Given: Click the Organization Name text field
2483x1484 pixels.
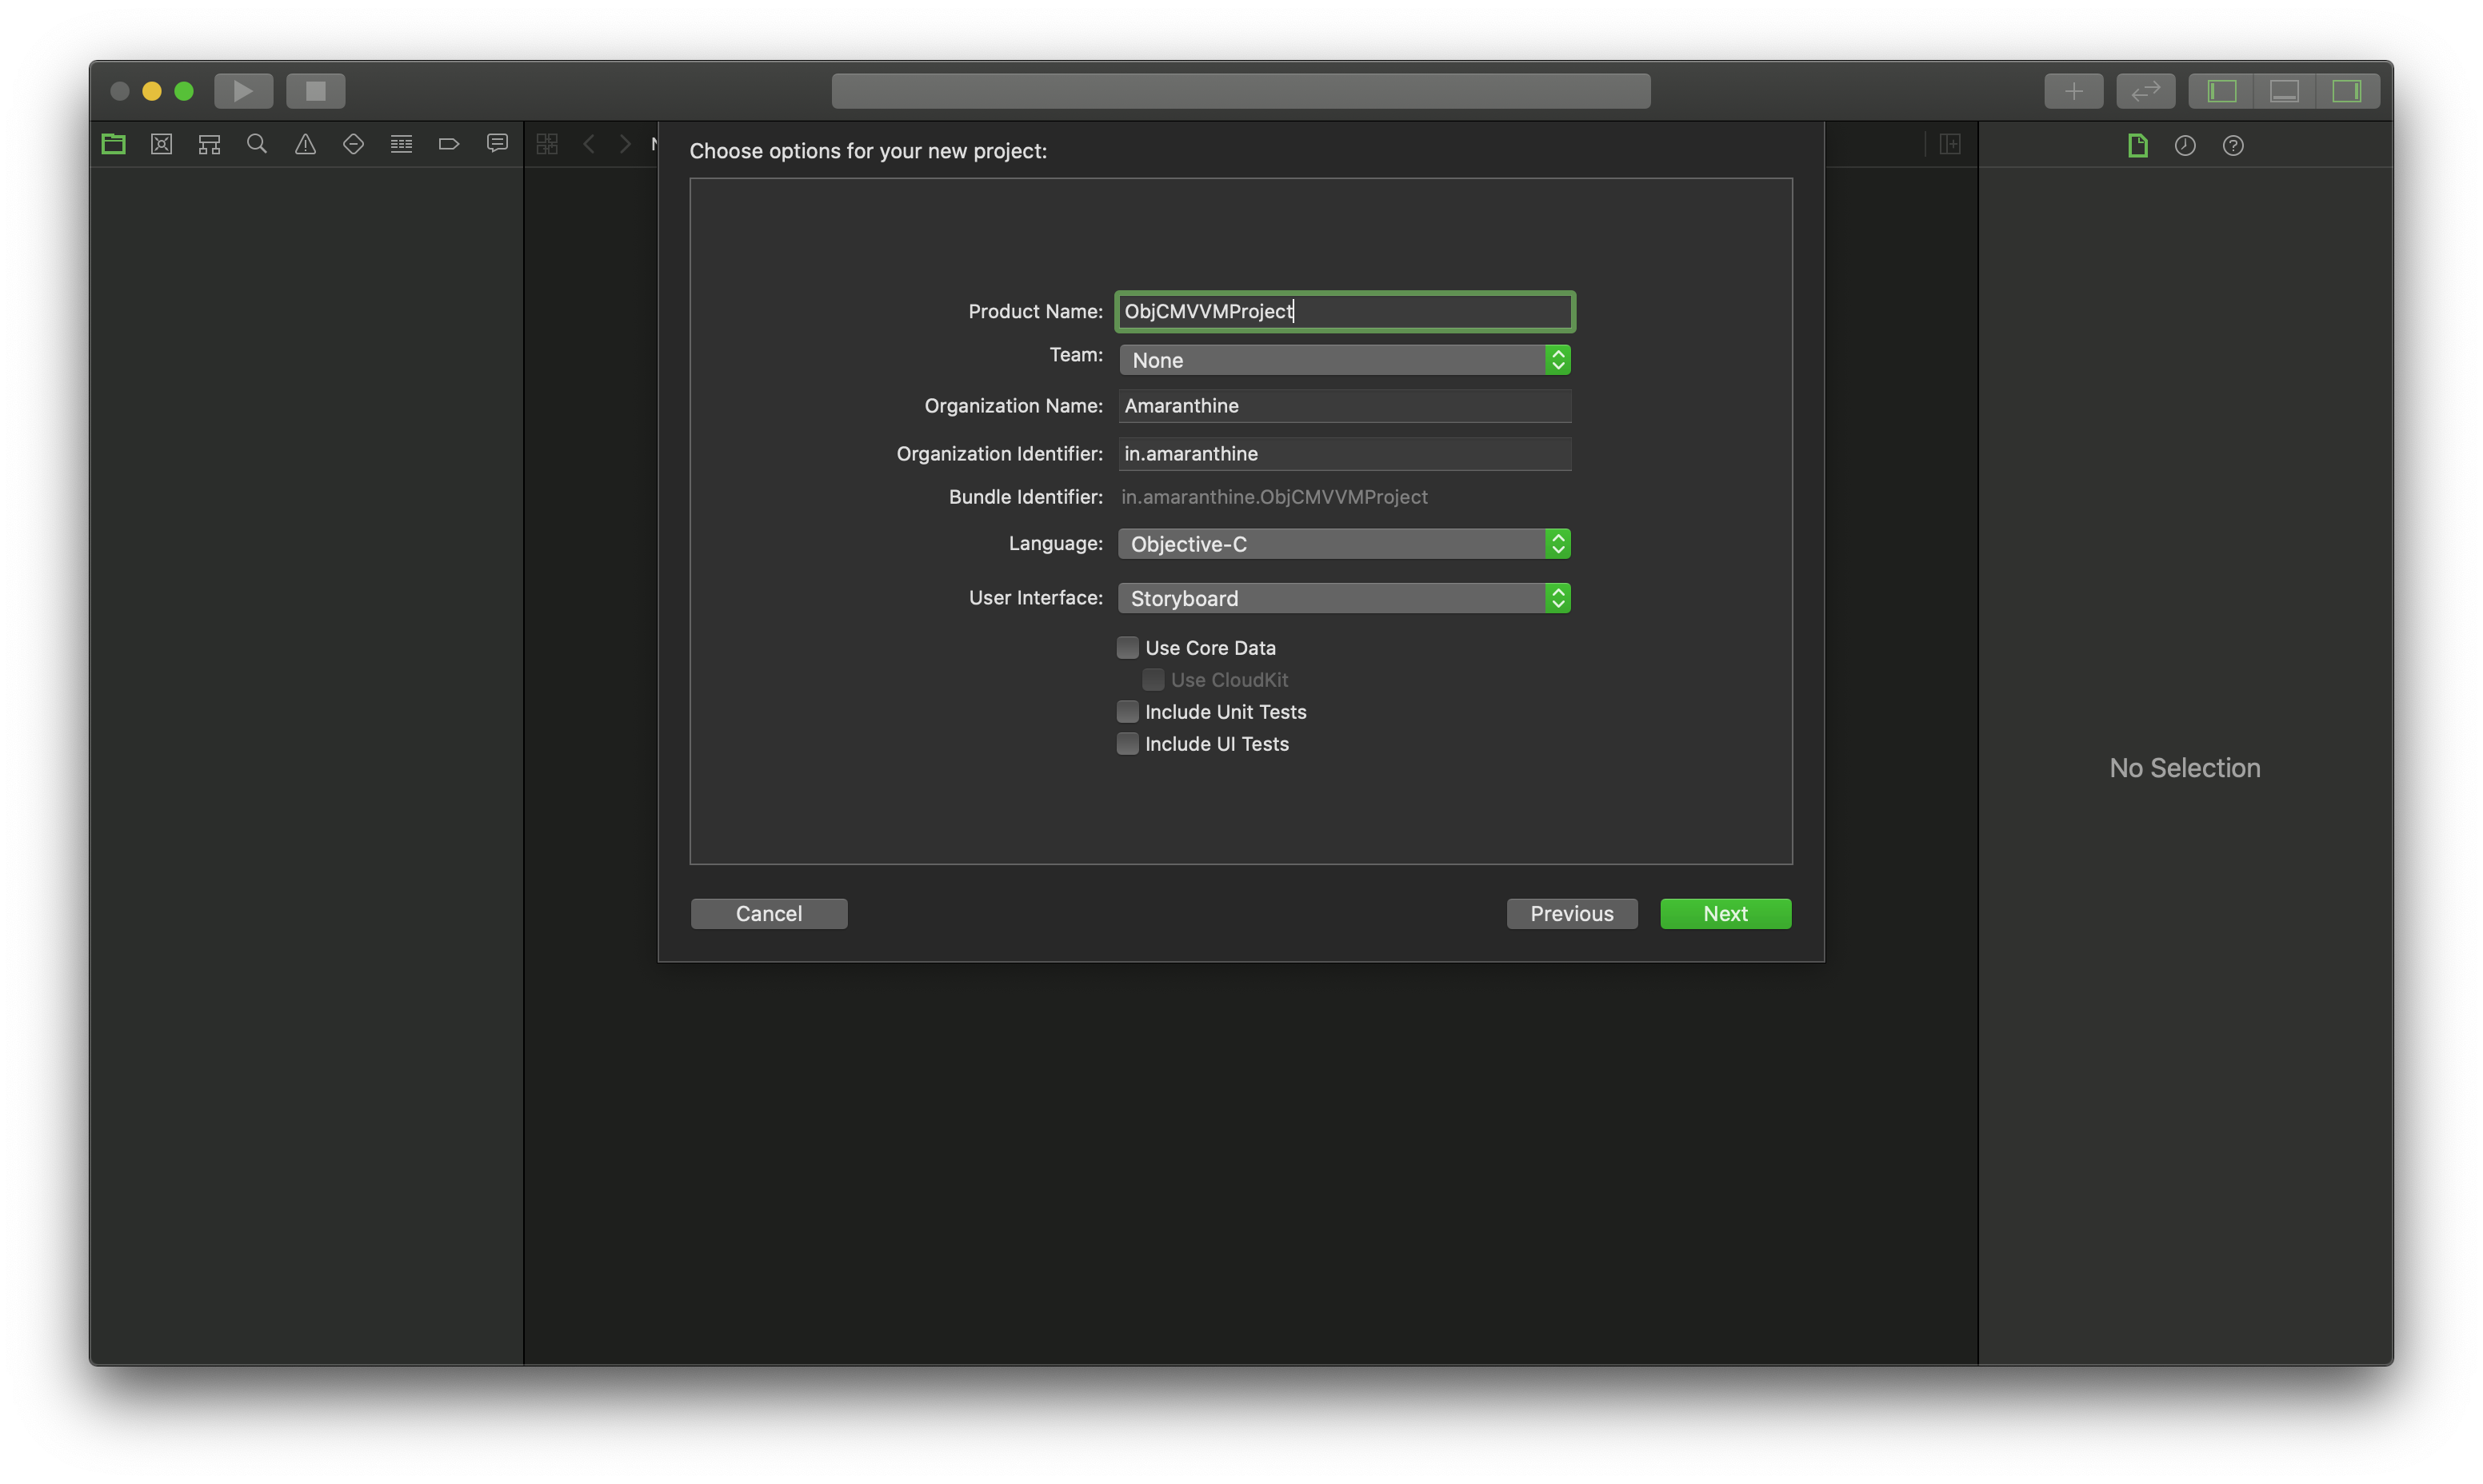Looking at the screenshot, I should 1344,406.
